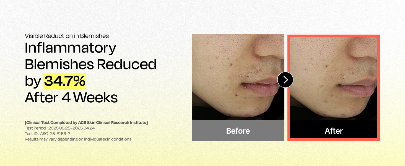Open the Before skin photo
Screen dimensions: 405x166
(x=238, y=77)
